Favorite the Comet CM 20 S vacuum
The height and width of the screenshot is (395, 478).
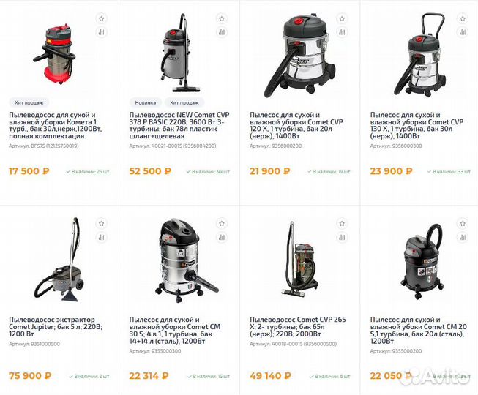click(x=463, y=224)
